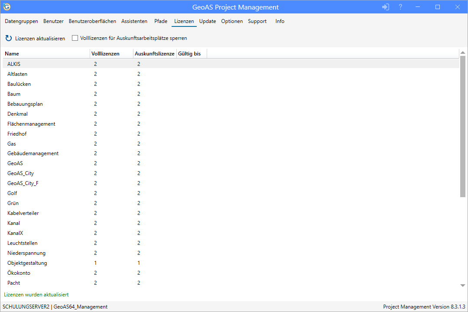
Task: Switch to the Optionen tab
Action: coord(232,21)
